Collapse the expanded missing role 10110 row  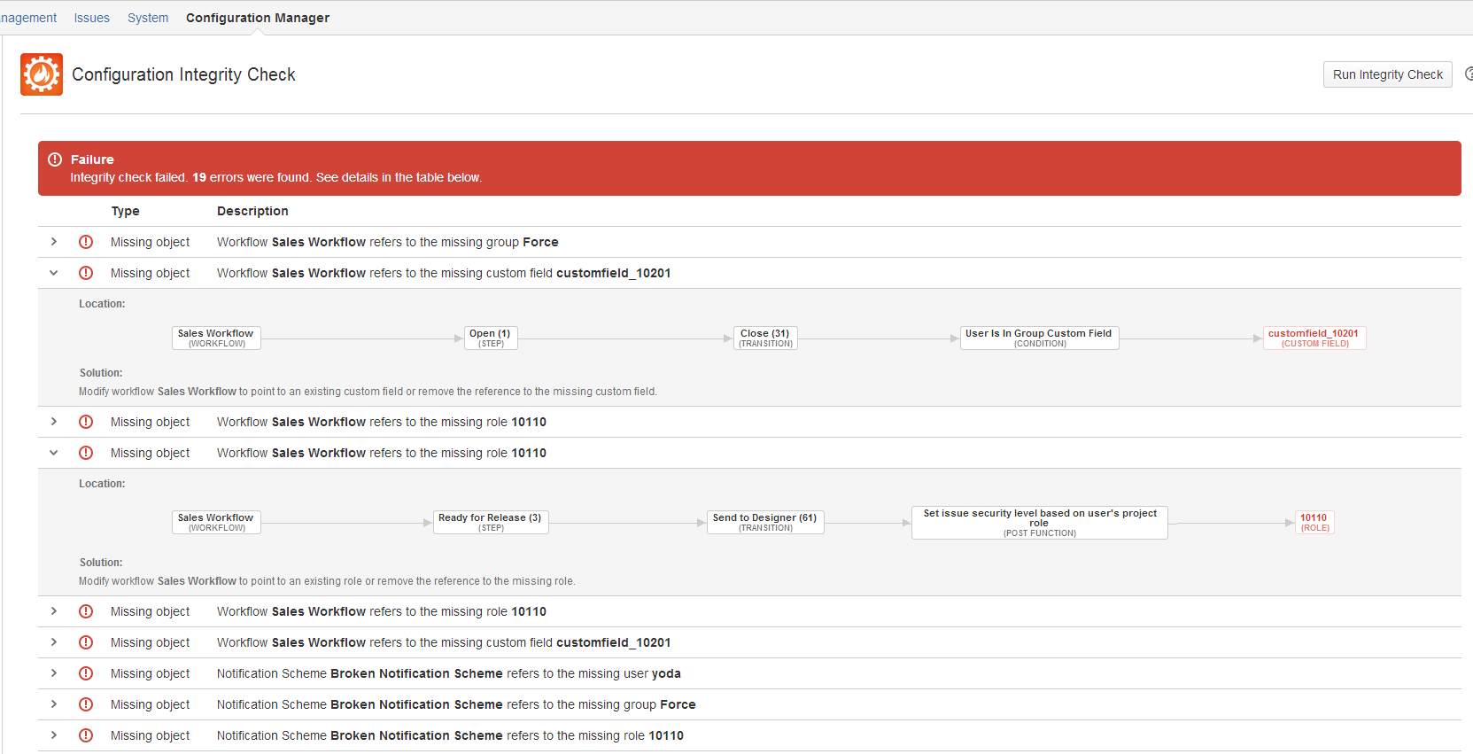pos(54,453)
